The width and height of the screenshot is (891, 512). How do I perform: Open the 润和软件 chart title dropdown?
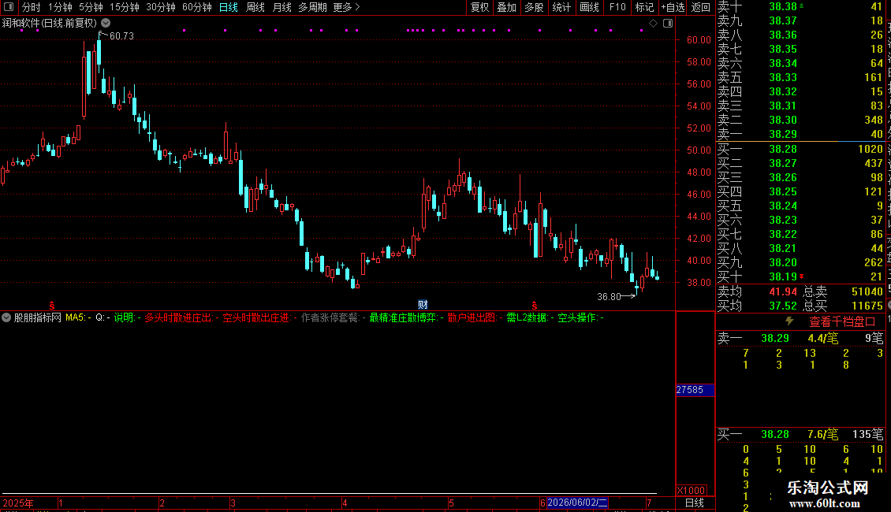coord(106,24)
